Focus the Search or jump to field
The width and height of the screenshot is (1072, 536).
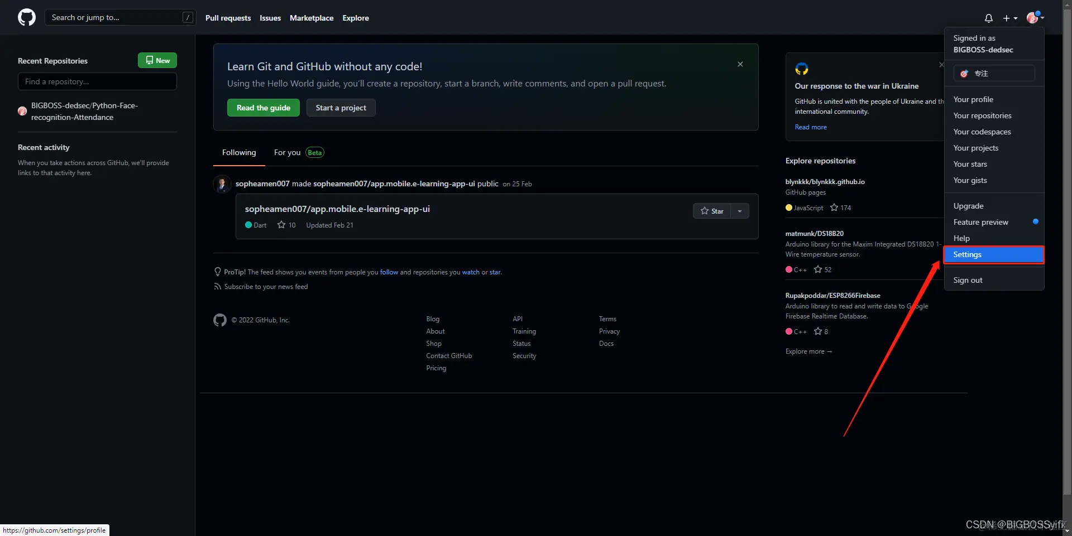click(119, 17)
